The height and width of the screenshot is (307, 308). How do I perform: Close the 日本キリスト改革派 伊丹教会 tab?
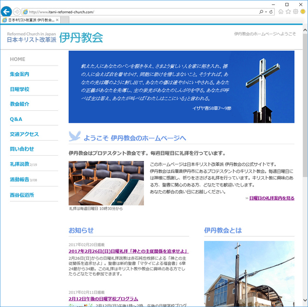point(57,20)
